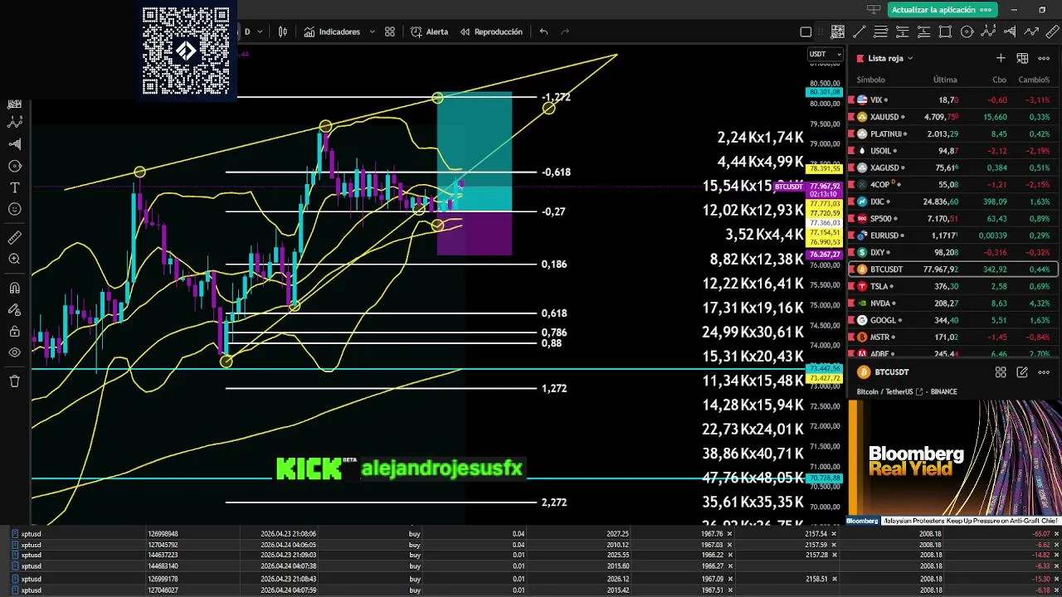
Task: Click the 1,272 Fibonacci level label
Action: tap(554, 388)
